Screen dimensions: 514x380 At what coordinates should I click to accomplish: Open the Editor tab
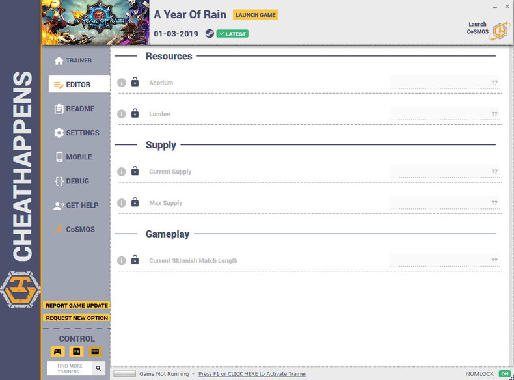click(79, 84)
